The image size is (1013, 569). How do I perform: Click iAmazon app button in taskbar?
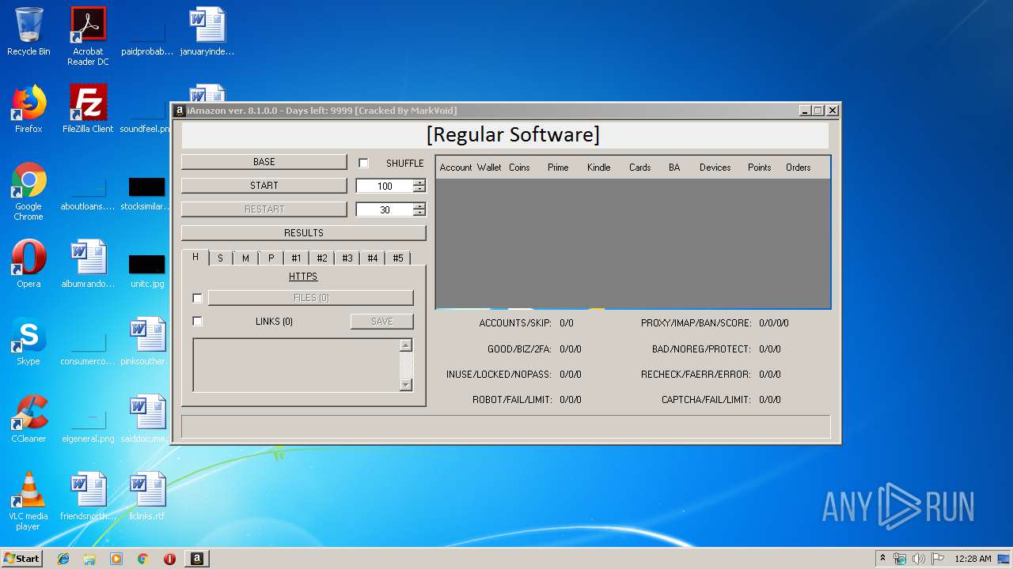tap(197, 559)
